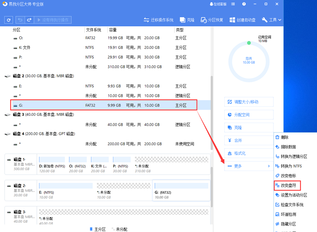The width and height of the screenshot is (317, 232).
Task: Expand the 工具 (tools) dropdown
Action: (x=273, y=20)
